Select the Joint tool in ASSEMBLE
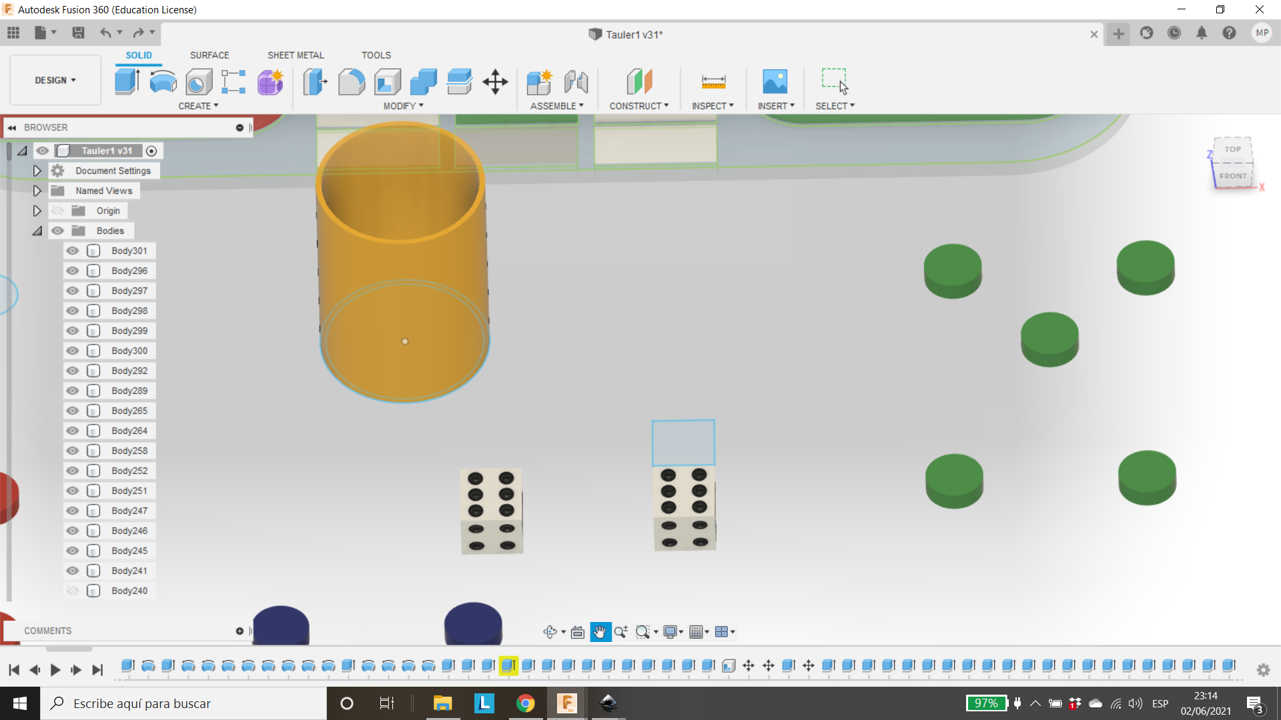 (x=576, y=81)
